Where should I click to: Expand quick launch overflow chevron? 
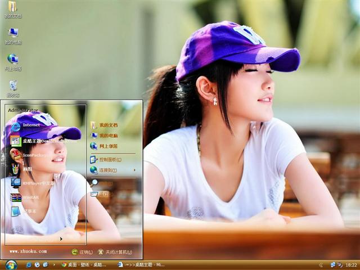(54, 265)
